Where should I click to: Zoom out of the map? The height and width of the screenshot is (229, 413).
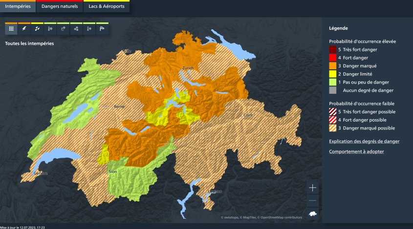[313, 201]
